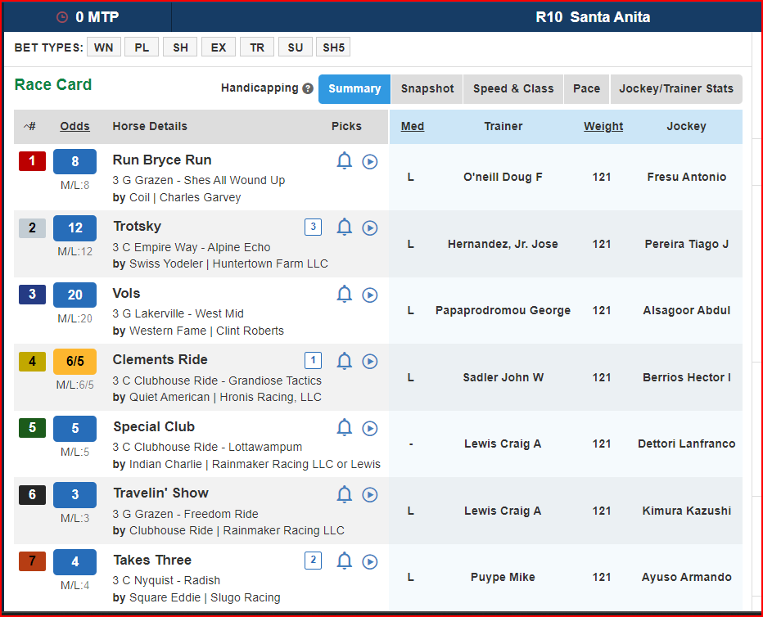Click the alert bell for Run Bryce Run
The image size is (763, 617).
tap(345, 161)
